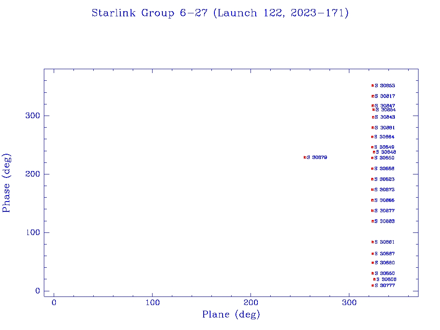This screenshot has width=440, height=330.
Task: Click the 200 tick label on Plane axis
Action: point(251,302)
